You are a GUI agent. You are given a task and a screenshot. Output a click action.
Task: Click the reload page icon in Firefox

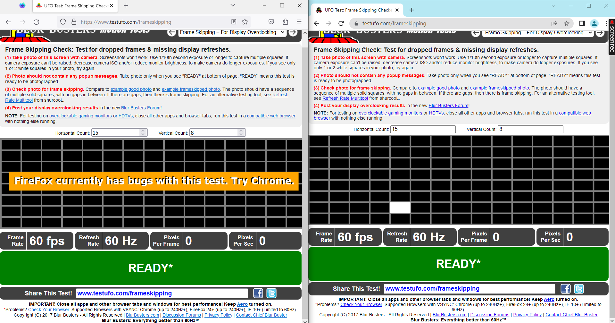click(x=36, y=22)
